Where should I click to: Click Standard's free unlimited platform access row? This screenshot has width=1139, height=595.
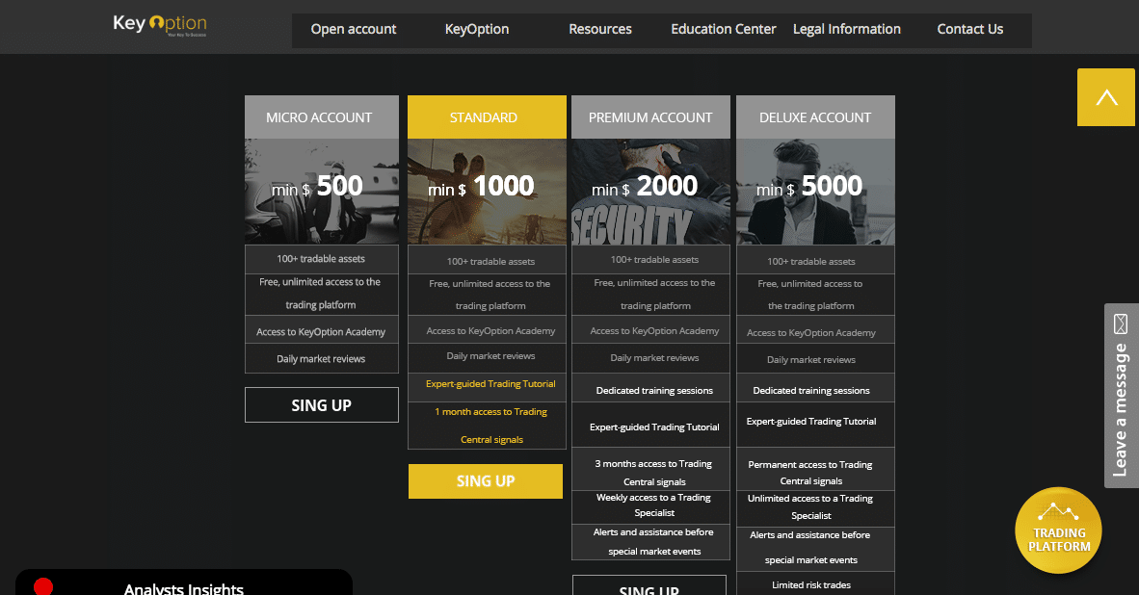487,295
